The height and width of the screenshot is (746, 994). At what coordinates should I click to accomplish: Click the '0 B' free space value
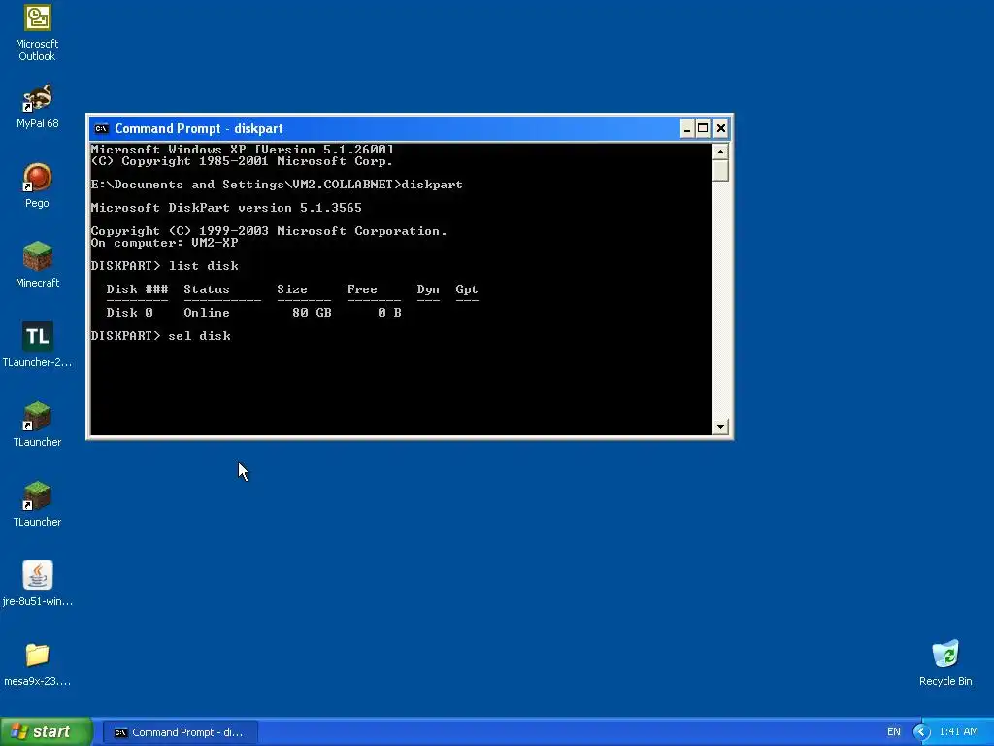click(390, 313)
